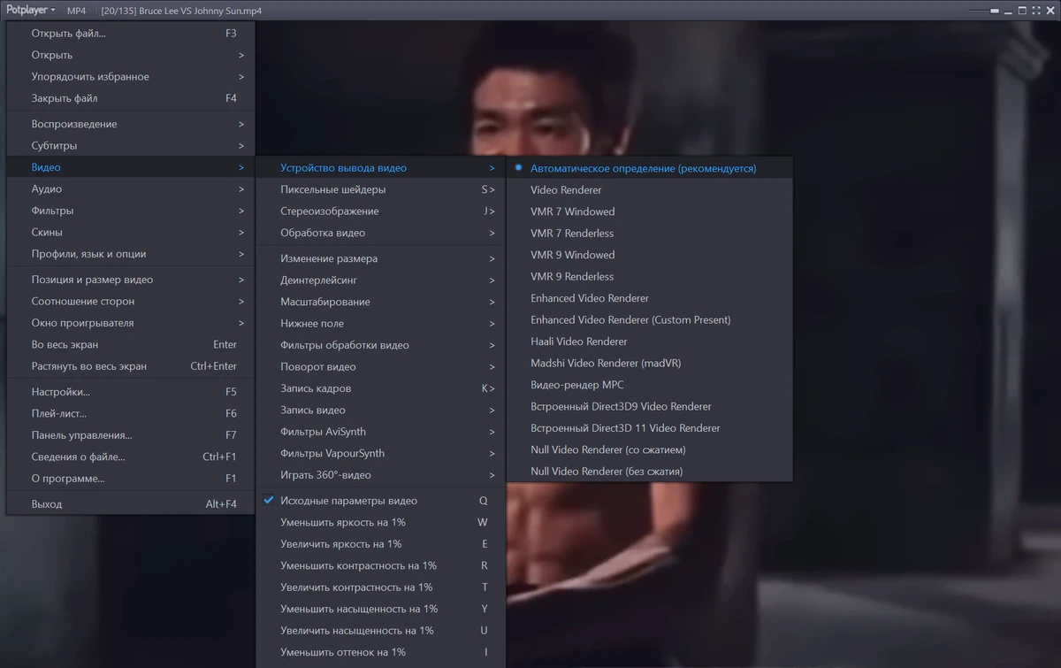Open Упорядочить избранное submenu
The height and width of the screenshot is (668, 1061).
[x=131, y=77]
